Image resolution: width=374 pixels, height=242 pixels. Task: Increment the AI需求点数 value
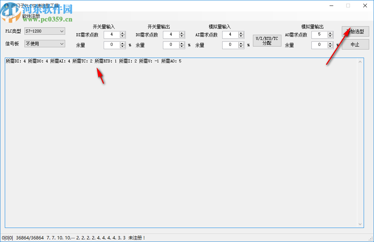(x=241, y=33)
